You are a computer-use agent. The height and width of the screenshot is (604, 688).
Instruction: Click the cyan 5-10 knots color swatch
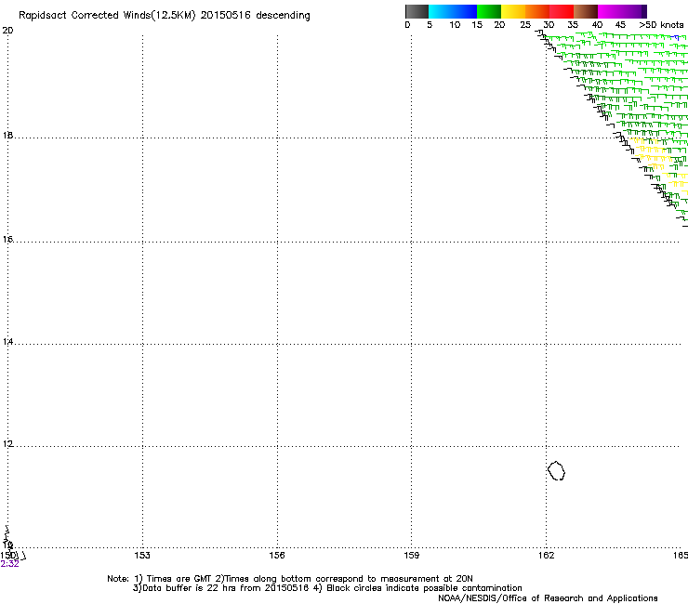pyautogui.click(x=441, y=11)
